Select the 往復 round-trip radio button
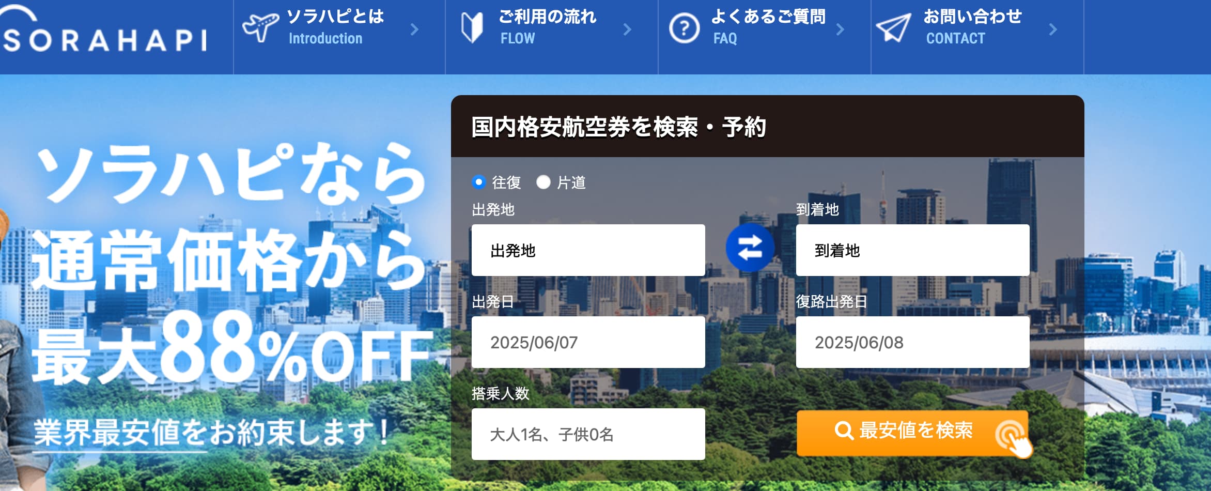Screen dimensions: 1211x491 tap(479, 182)
